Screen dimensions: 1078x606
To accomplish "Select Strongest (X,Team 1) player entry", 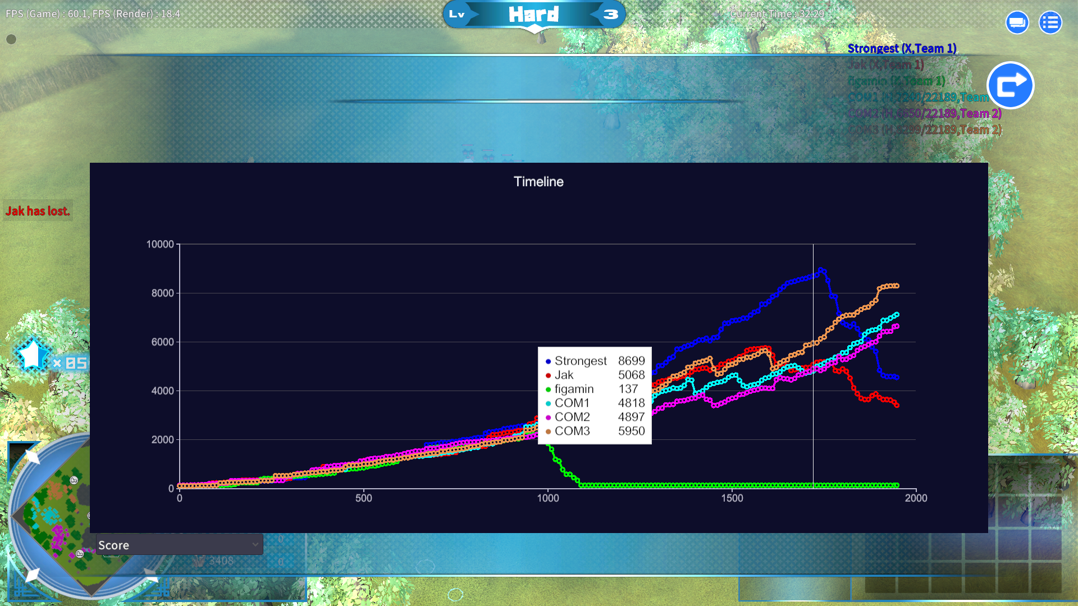I will 902,49.
